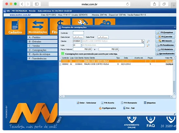Click the Controle column header
Screen dimensions: 179x133
tap(65, 58)
